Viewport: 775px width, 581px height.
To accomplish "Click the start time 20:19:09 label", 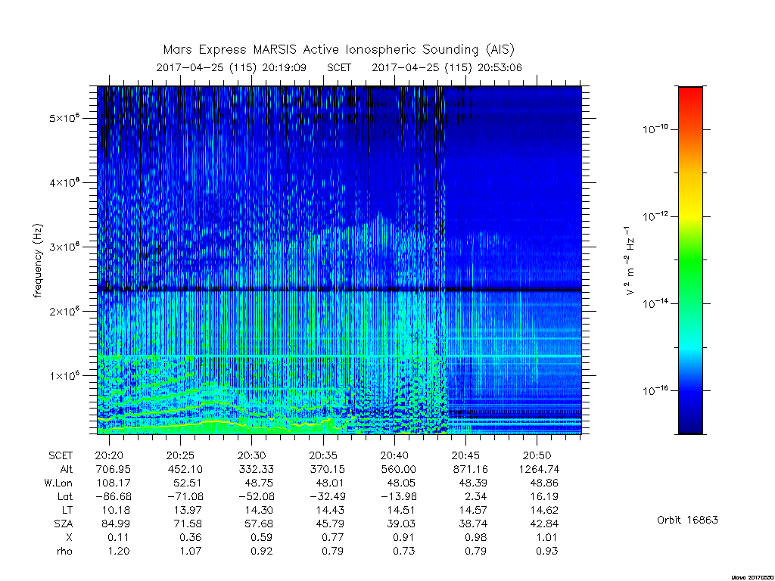I will (284, 67).
